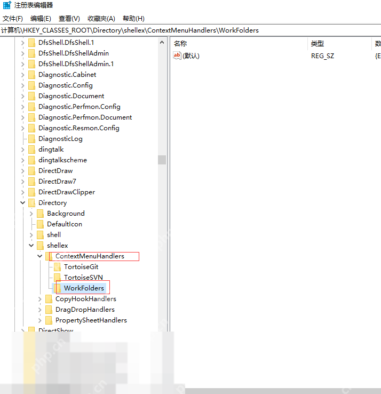Screen dimensions: 381x394
Task: Open the 收藏夹(A) menu
Action: tap(101, 19)
